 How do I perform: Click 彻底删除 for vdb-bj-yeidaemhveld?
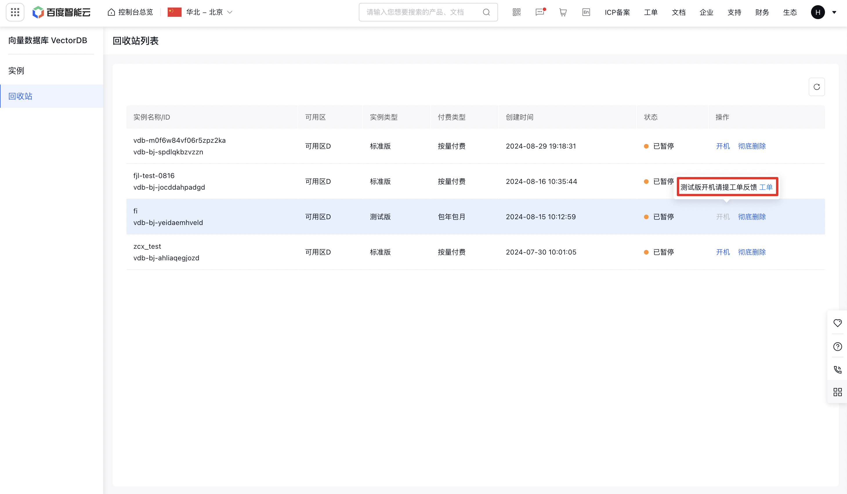pyautogui.click(x=752, y=217)
